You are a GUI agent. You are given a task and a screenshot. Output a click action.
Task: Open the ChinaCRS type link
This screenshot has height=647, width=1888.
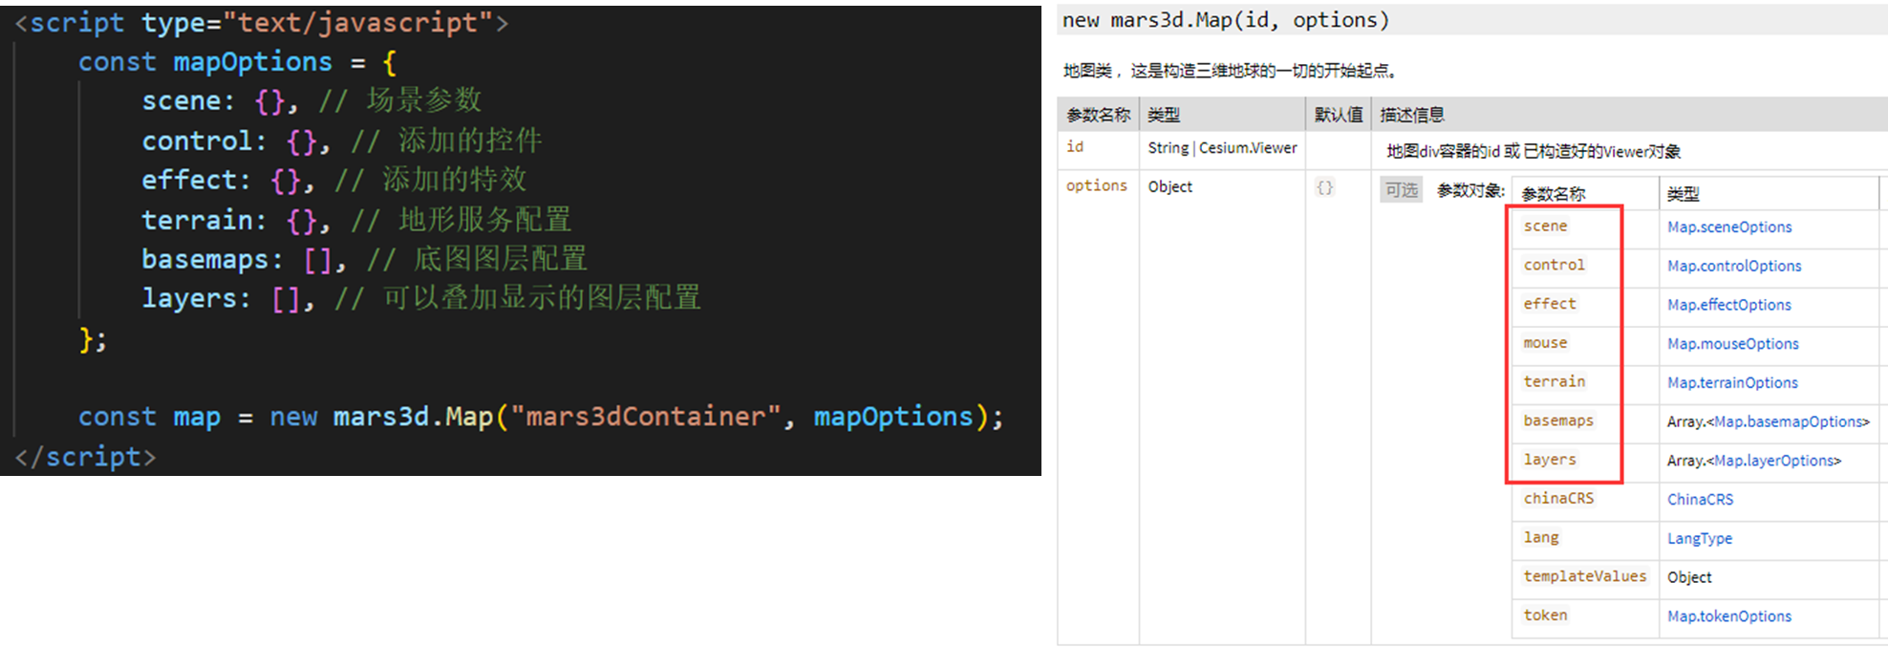[1700, 500]
